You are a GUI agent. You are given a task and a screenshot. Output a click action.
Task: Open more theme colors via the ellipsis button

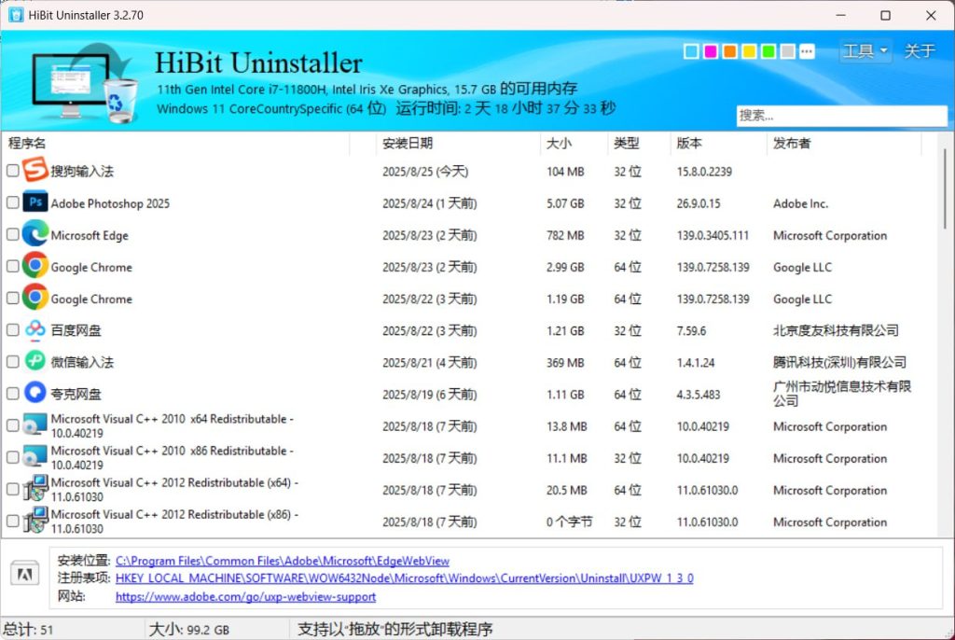(x=807, y=51)
